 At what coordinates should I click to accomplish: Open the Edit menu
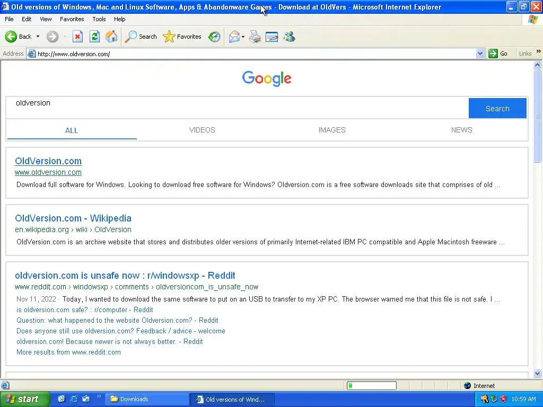coord(27,19)
